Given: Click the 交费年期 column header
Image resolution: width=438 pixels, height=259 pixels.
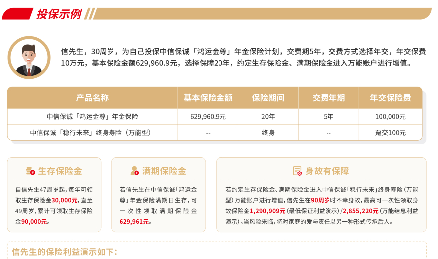Looking at the screenshot, I should (x=329, y=98).
